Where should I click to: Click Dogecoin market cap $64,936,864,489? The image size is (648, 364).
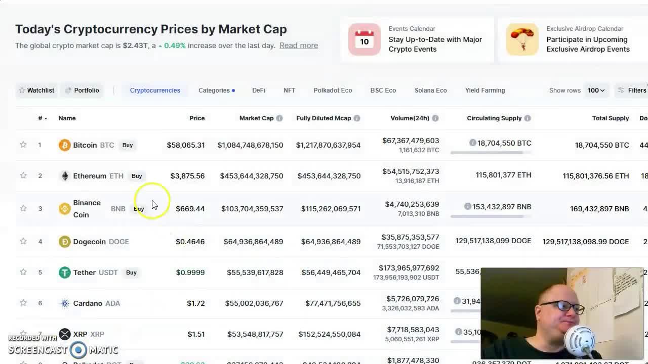[253, 242]
